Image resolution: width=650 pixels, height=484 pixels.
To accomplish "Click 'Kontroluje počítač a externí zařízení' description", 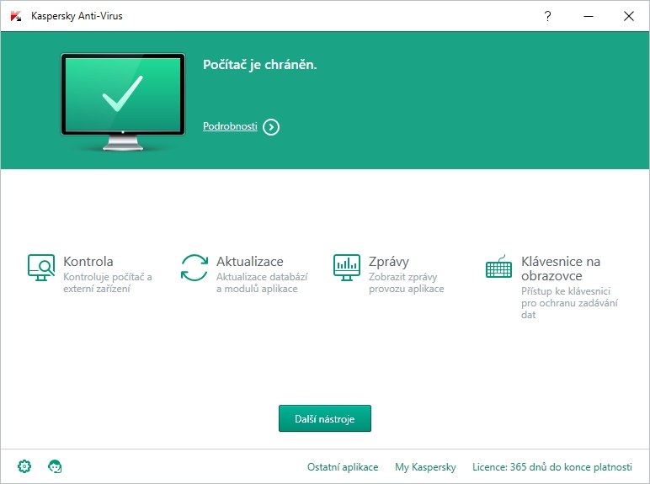I will (108, 283).
